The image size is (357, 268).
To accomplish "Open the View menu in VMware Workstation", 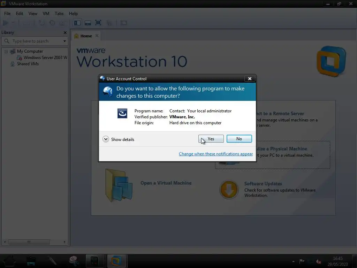I will [33, 14].
